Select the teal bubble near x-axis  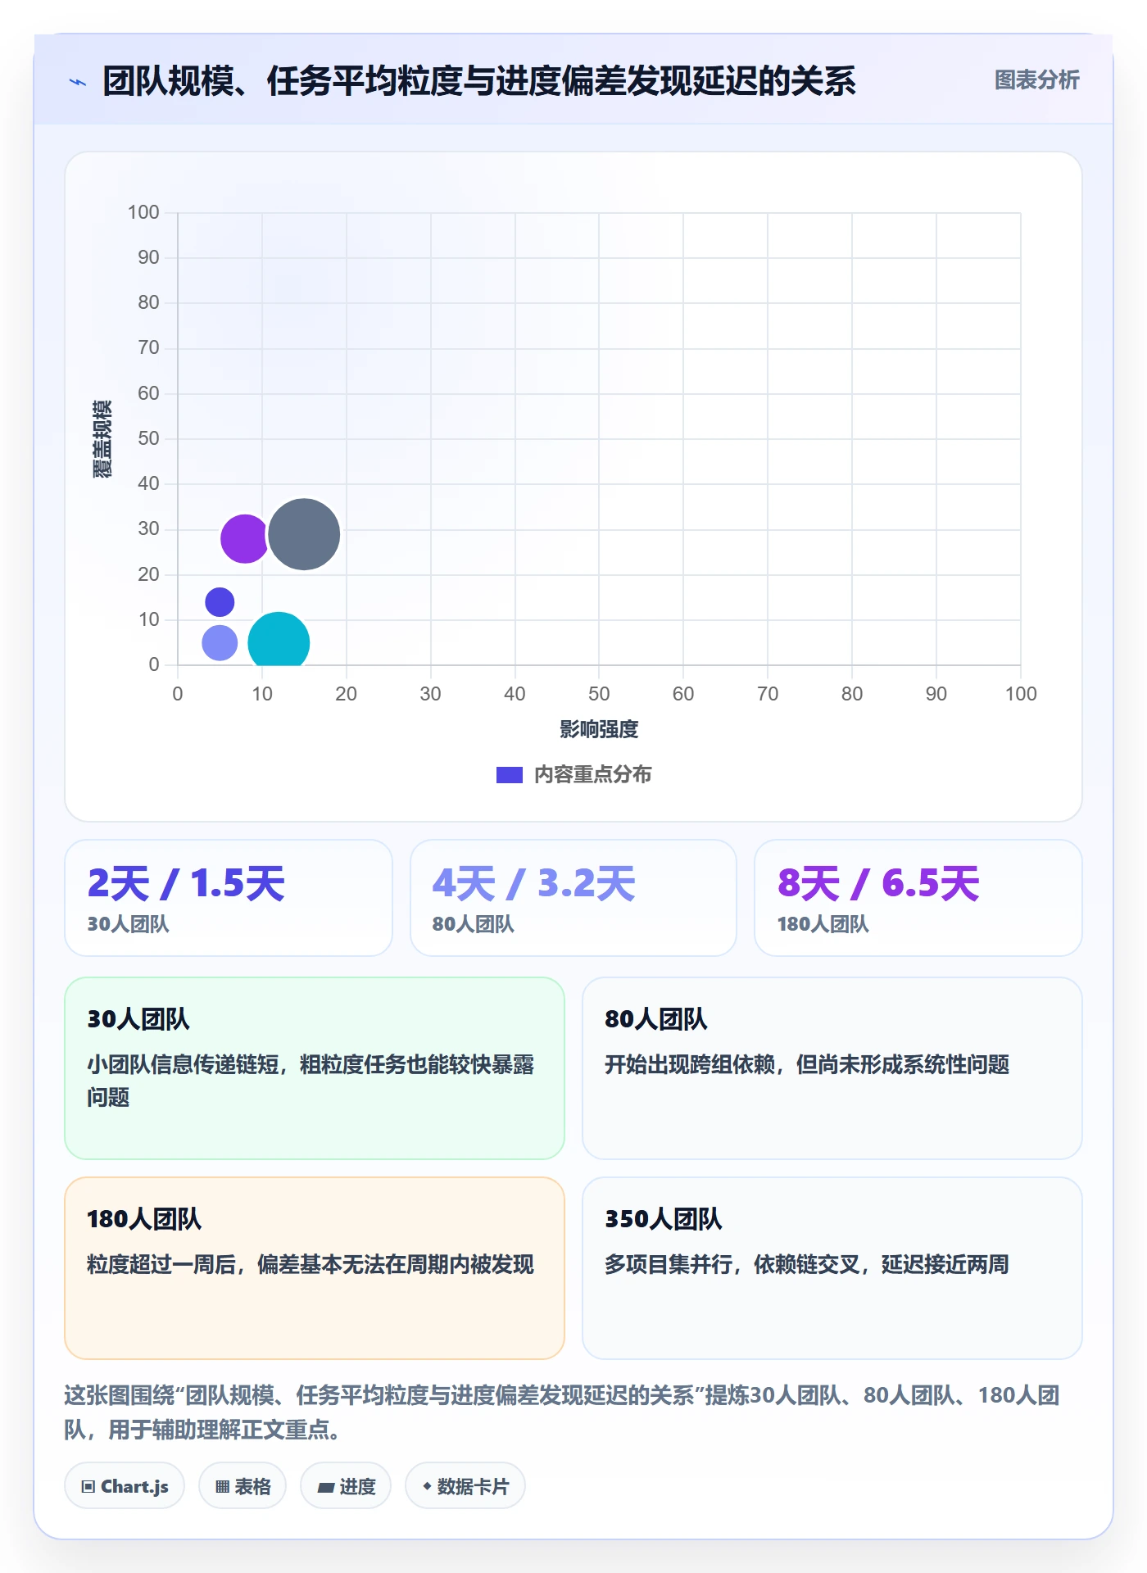coord(279,640)
